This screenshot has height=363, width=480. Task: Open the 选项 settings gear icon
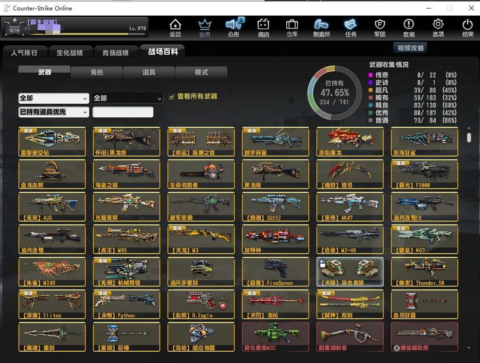coord(438,27)
